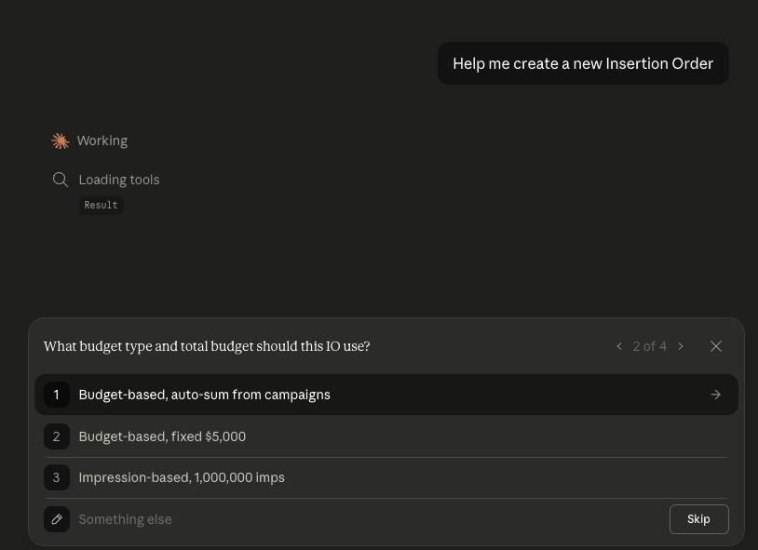
Task: Choose Budget-based, fixed $5,000 option
Action: tap(386, 436)
